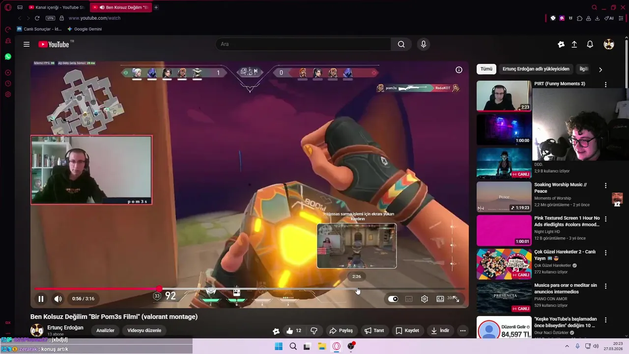The height and width of the screenshot is (354, 629).
Task: Open the Pink Textured Screen video title
Action: point(567,221)
